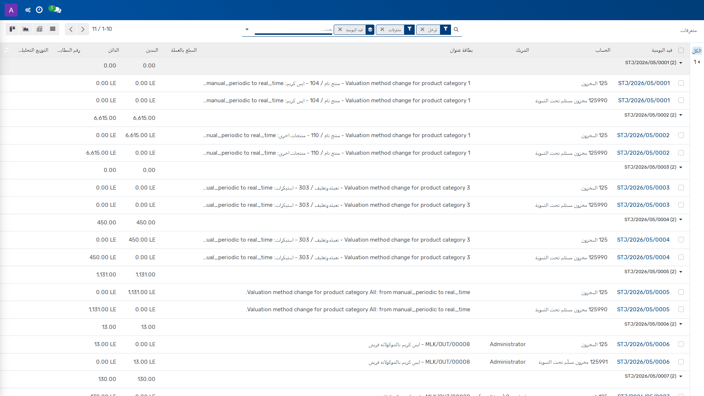Screen dimensions: 704x396
Task: Toggle the select-all header checkbox
Action: point(681,50)
